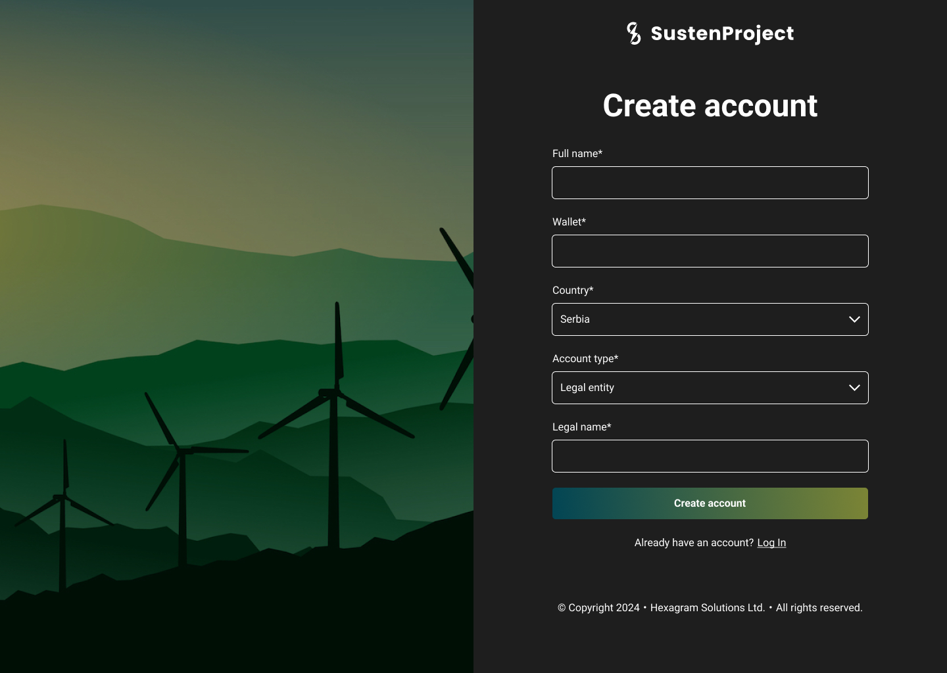Click the "Already have an account?" text

(x=694, y=543)
